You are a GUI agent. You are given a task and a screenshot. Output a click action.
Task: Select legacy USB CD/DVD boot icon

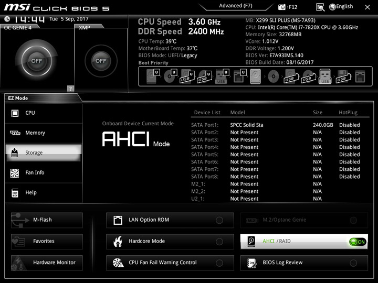(x=308, y=77)
